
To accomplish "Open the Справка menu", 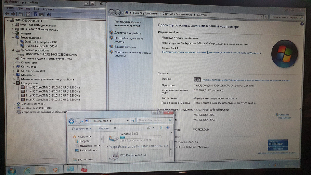I will click(48, 9).
